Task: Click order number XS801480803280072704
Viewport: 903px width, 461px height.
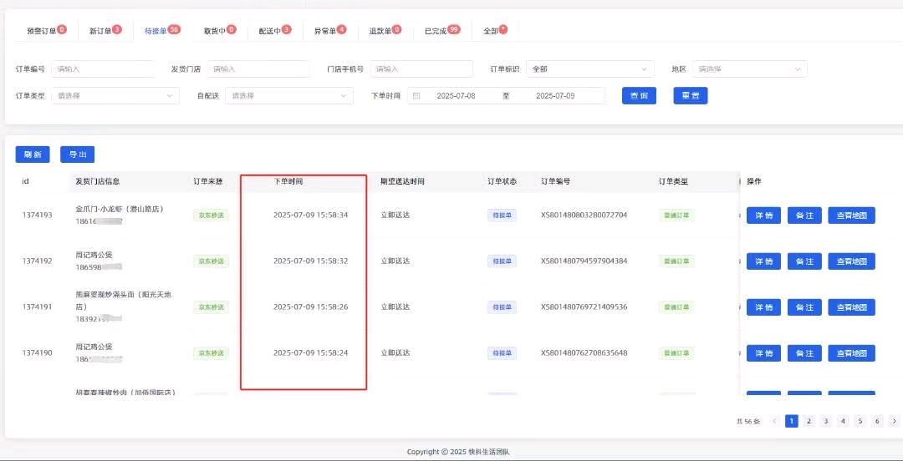Action: pyautogui.click(x=584, y=215)
